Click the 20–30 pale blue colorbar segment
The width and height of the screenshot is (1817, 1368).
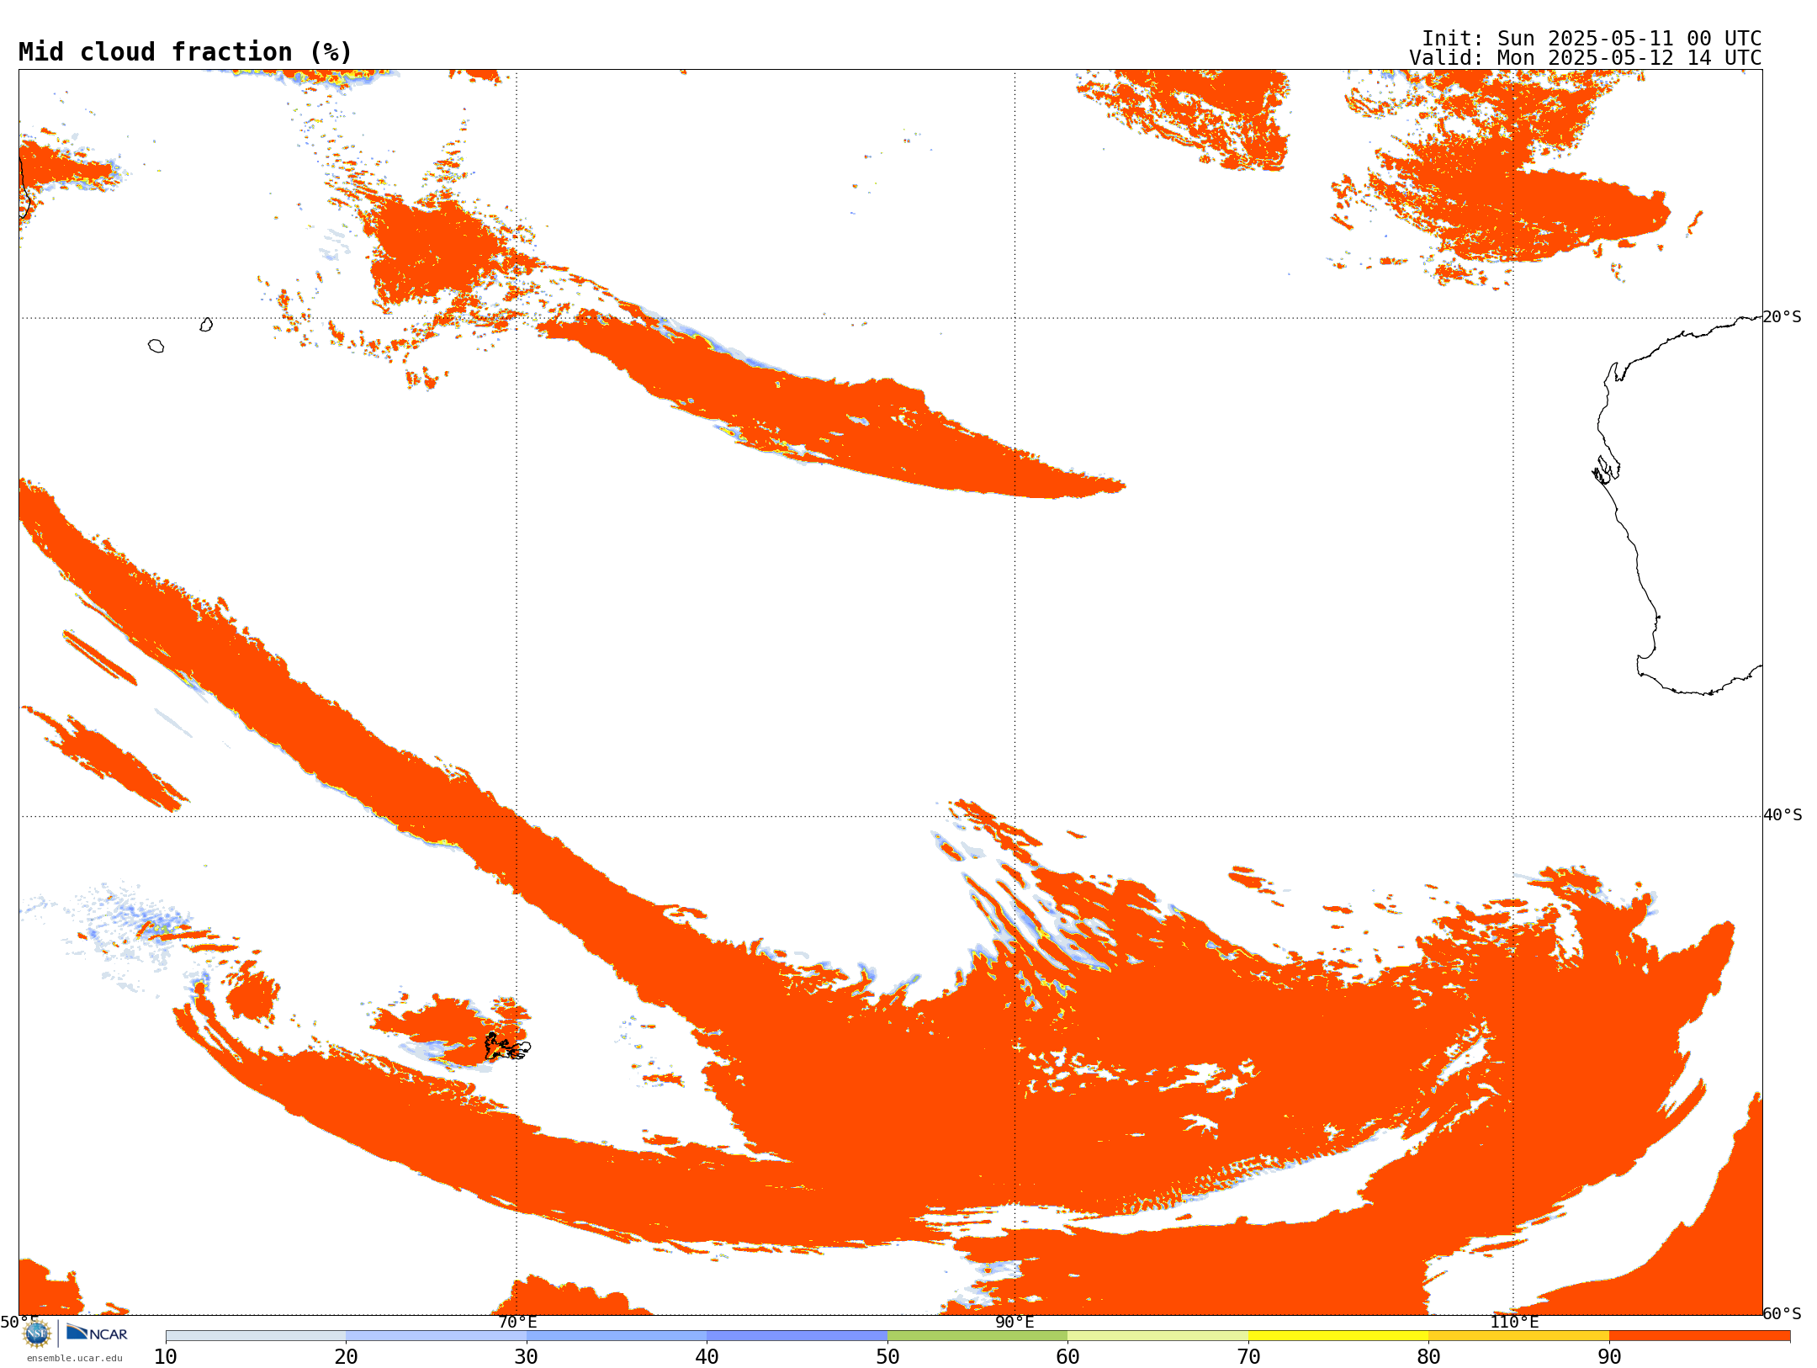pos(436,1336)
